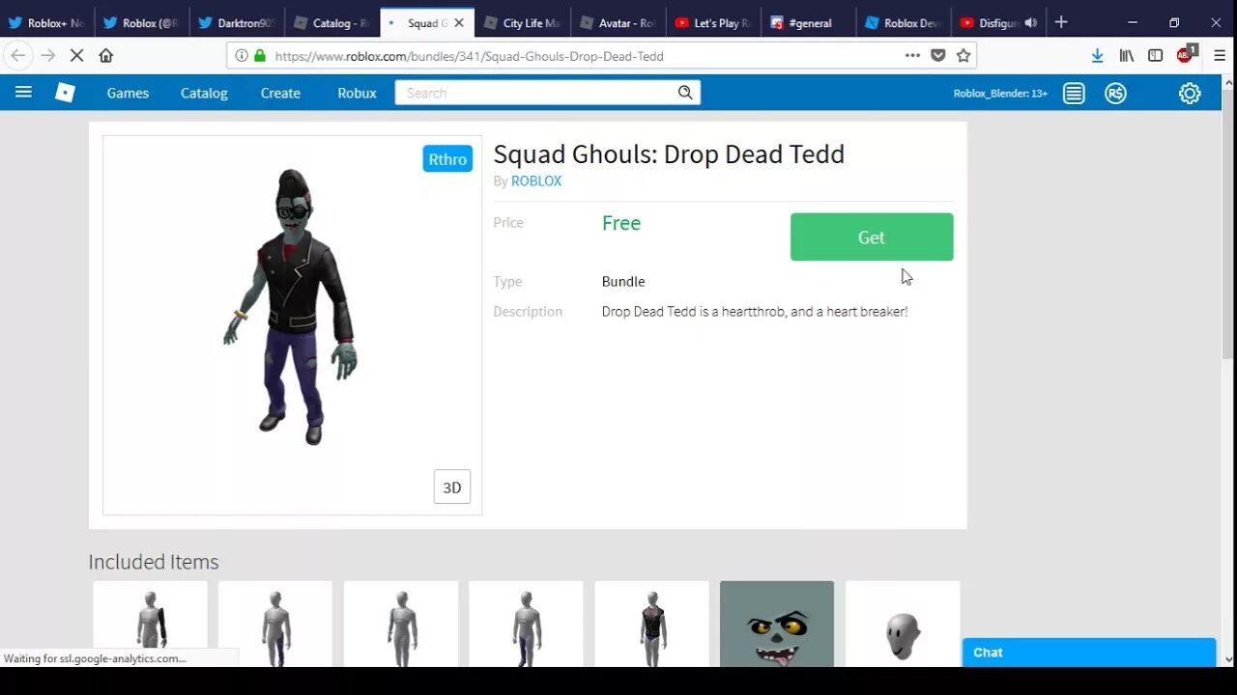Mute the Disfigure tab audio
This screenshot has width=1237, height=695.
point(1031,23)
